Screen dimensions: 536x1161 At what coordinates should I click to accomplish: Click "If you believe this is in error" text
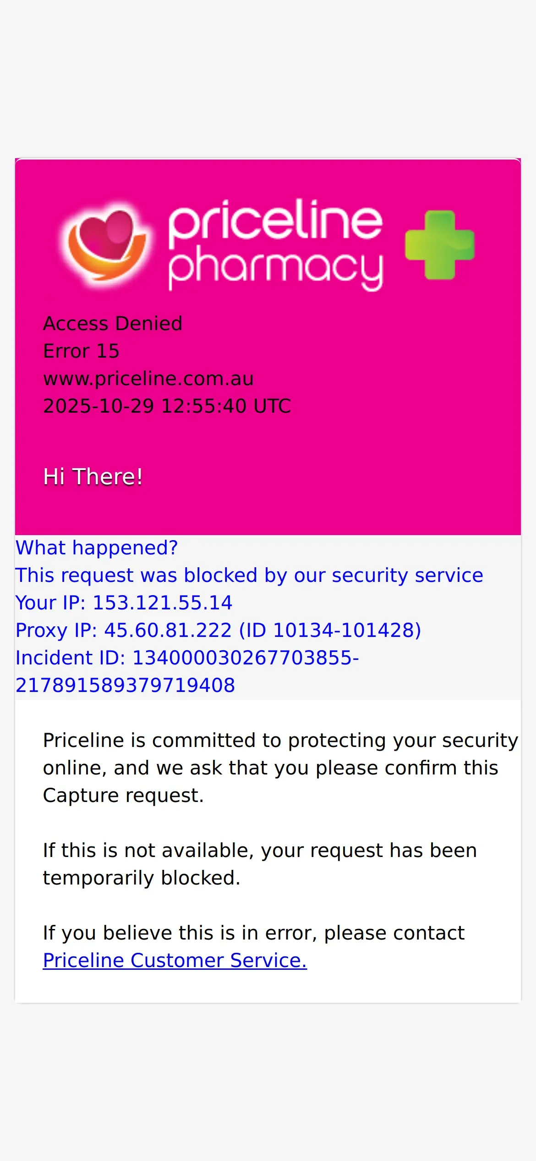point(254,933)
